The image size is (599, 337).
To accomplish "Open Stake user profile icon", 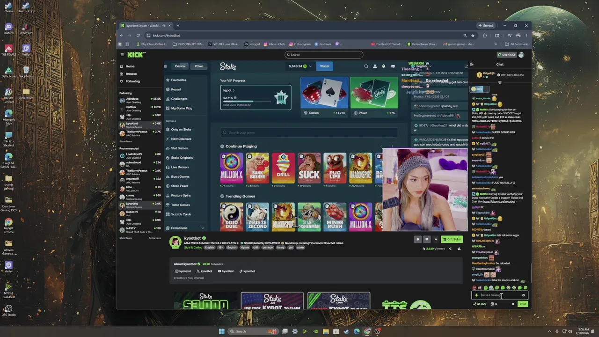I will tap(375, 66).
